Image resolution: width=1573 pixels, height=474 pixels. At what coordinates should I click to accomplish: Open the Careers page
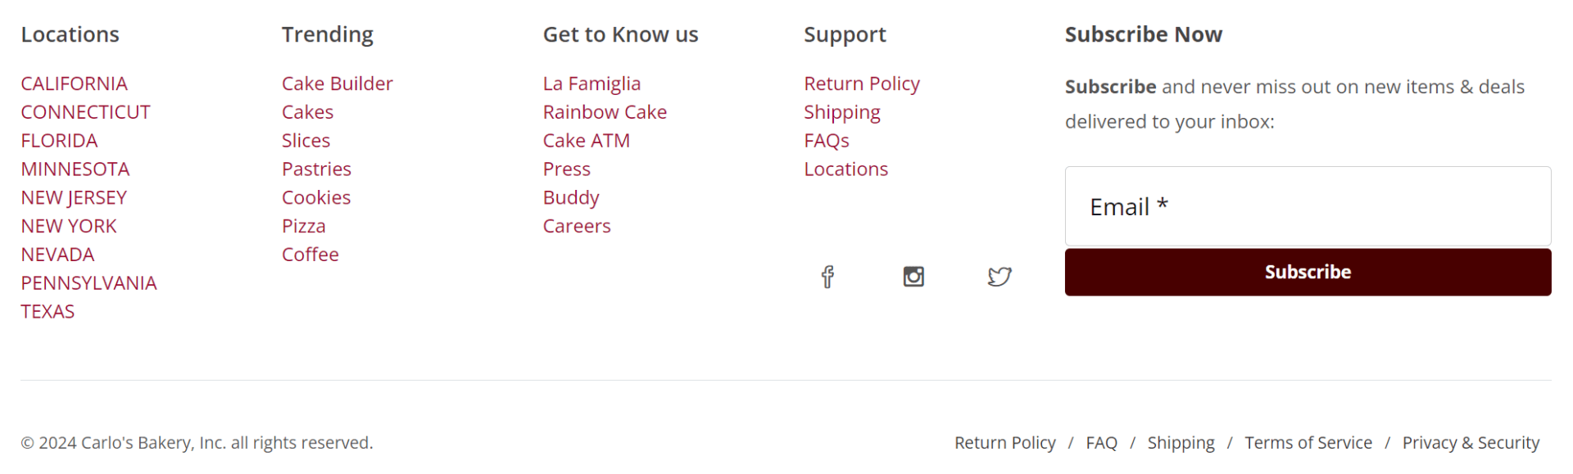(577, 225)
